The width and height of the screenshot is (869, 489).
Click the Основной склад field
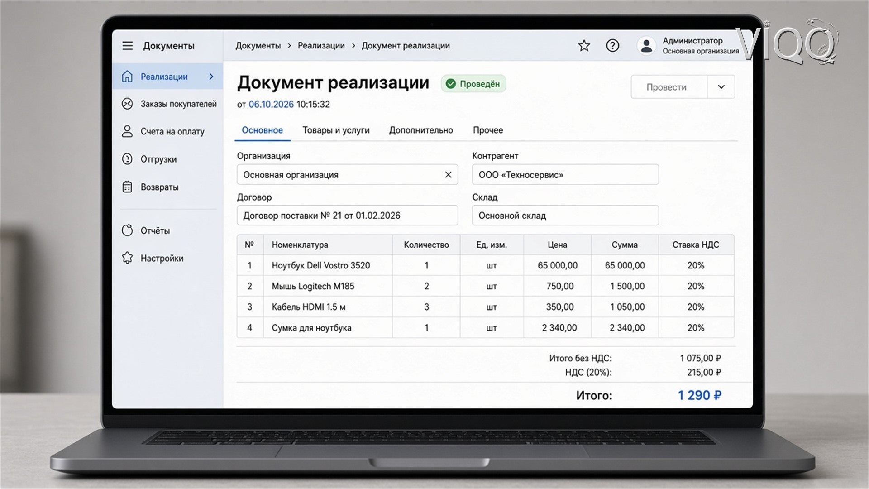click(x=565, y=216)
